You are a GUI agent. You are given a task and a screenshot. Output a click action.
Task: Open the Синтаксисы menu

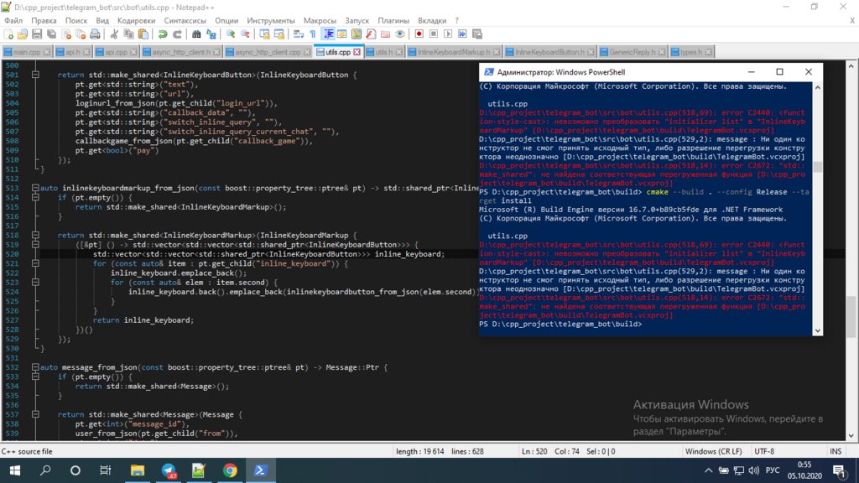click(185, 20)
